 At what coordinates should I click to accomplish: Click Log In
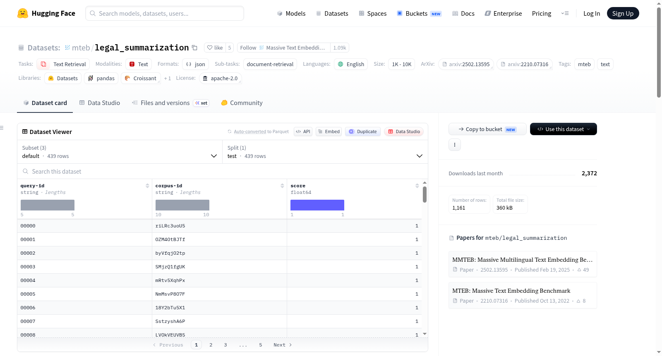coord(592,13)
